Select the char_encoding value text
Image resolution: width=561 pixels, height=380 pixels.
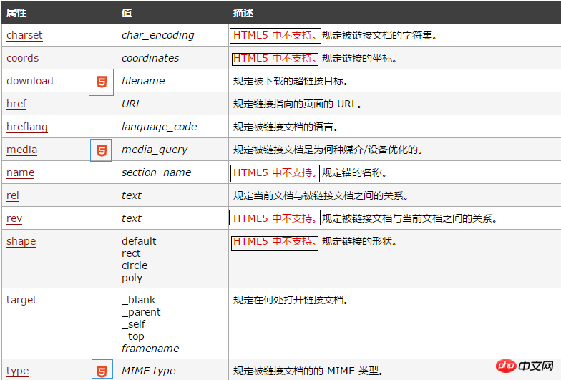point(157,35)
